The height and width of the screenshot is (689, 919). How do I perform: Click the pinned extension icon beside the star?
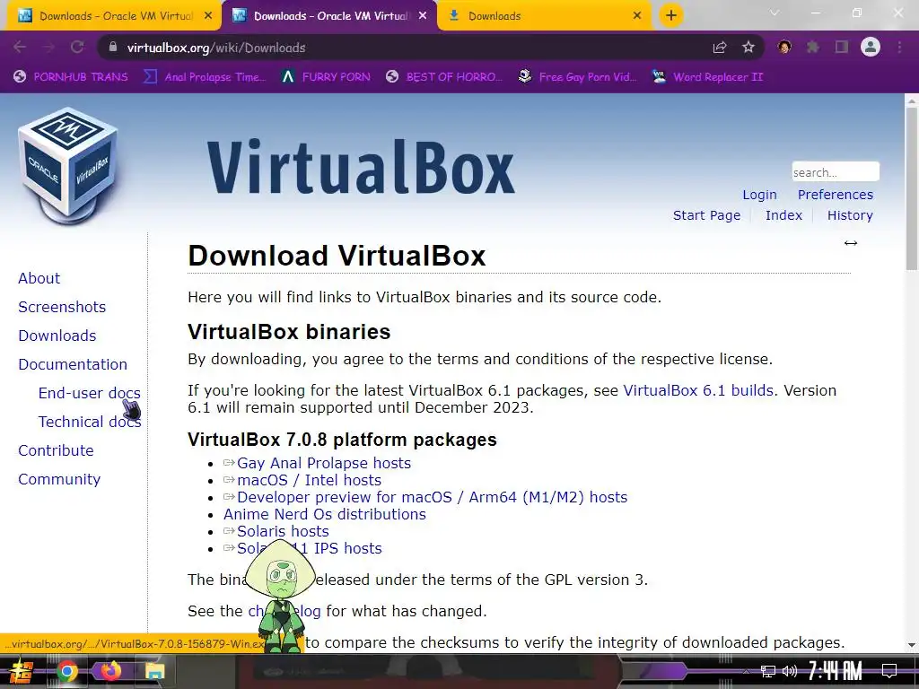point(784,47)
